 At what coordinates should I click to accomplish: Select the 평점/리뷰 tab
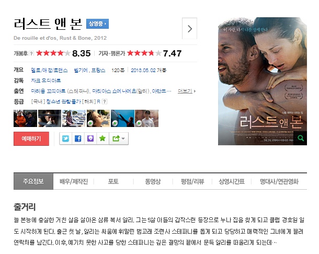(x=192, y=181)
